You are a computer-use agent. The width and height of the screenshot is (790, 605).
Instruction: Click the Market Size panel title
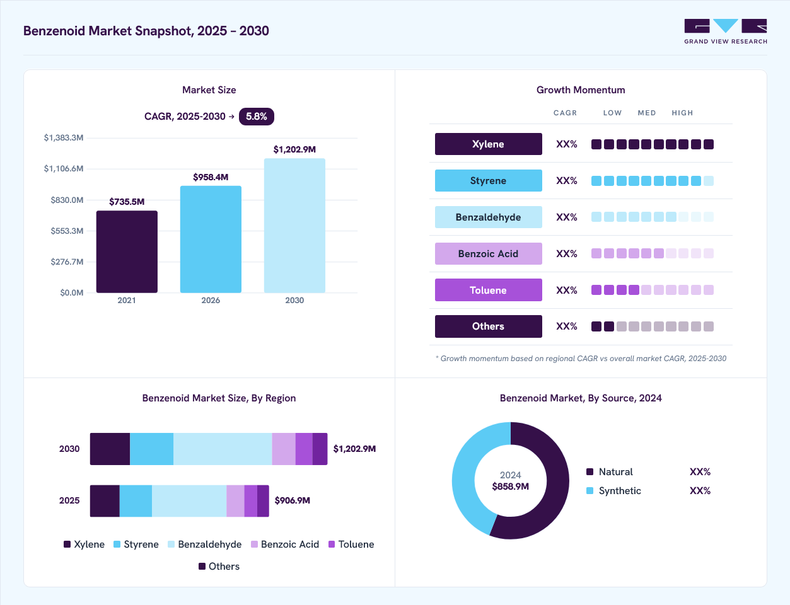point(209,90)
